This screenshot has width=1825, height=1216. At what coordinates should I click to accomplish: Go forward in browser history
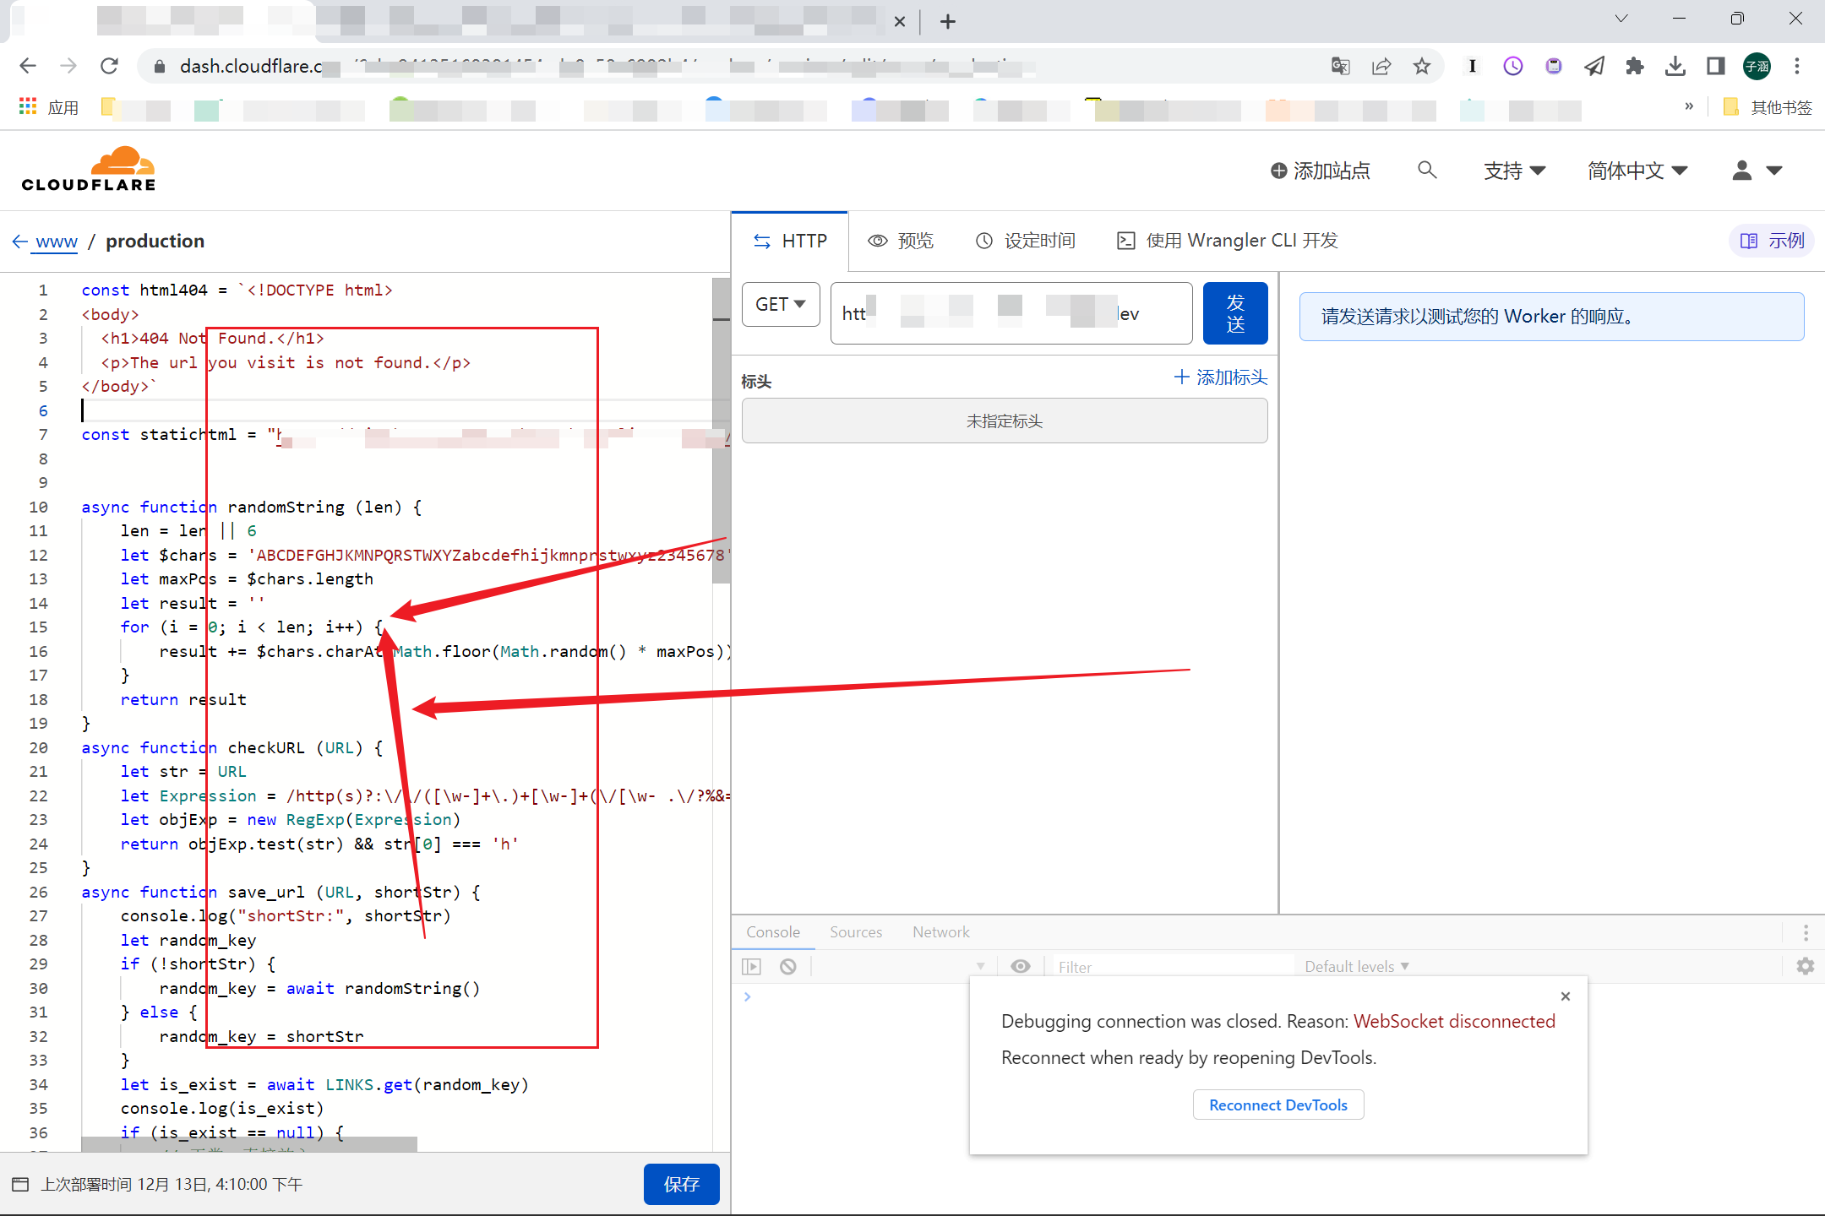coord(68,66)
